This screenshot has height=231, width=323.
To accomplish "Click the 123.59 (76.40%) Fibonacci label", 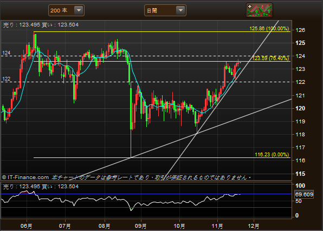I will (270, 58).
